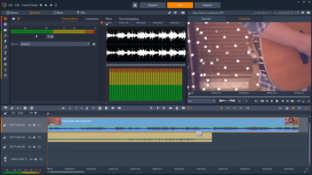Open the File menu
This screenshot has height=175, width=312.
click(x=11, y=5)
